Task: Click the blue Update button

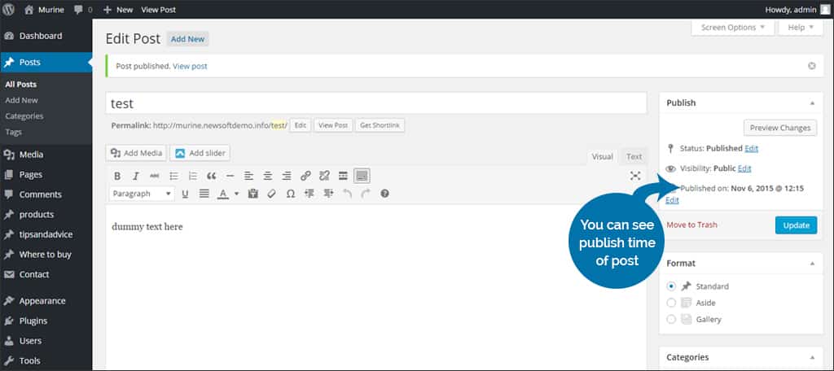Action: pos(796,225)
